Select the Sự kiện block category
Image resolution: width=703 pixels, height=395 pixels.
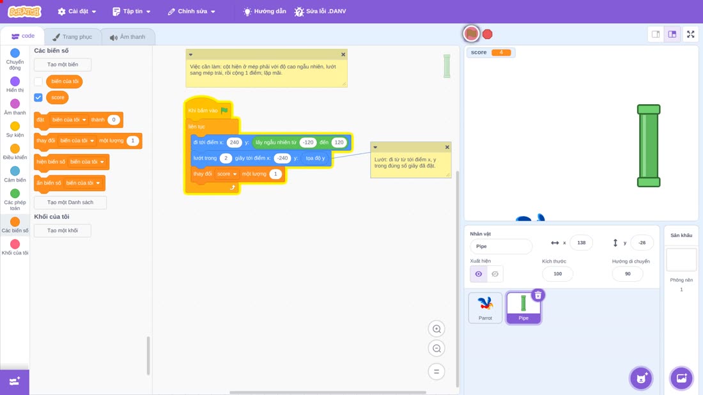coord(15,129)
